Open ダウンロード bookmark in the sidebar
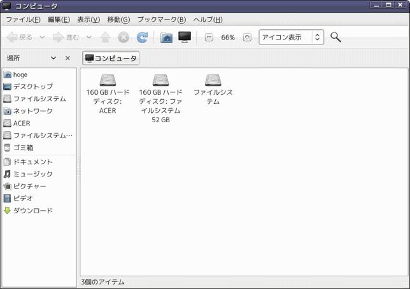Image resolution: width=410 pixels, height=289 pixels. [39, 211]
